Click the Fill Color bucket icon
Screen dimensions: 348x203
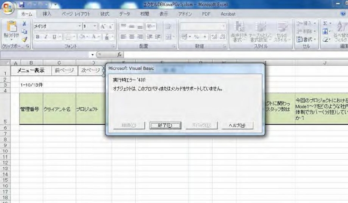[x=82, y=37]
